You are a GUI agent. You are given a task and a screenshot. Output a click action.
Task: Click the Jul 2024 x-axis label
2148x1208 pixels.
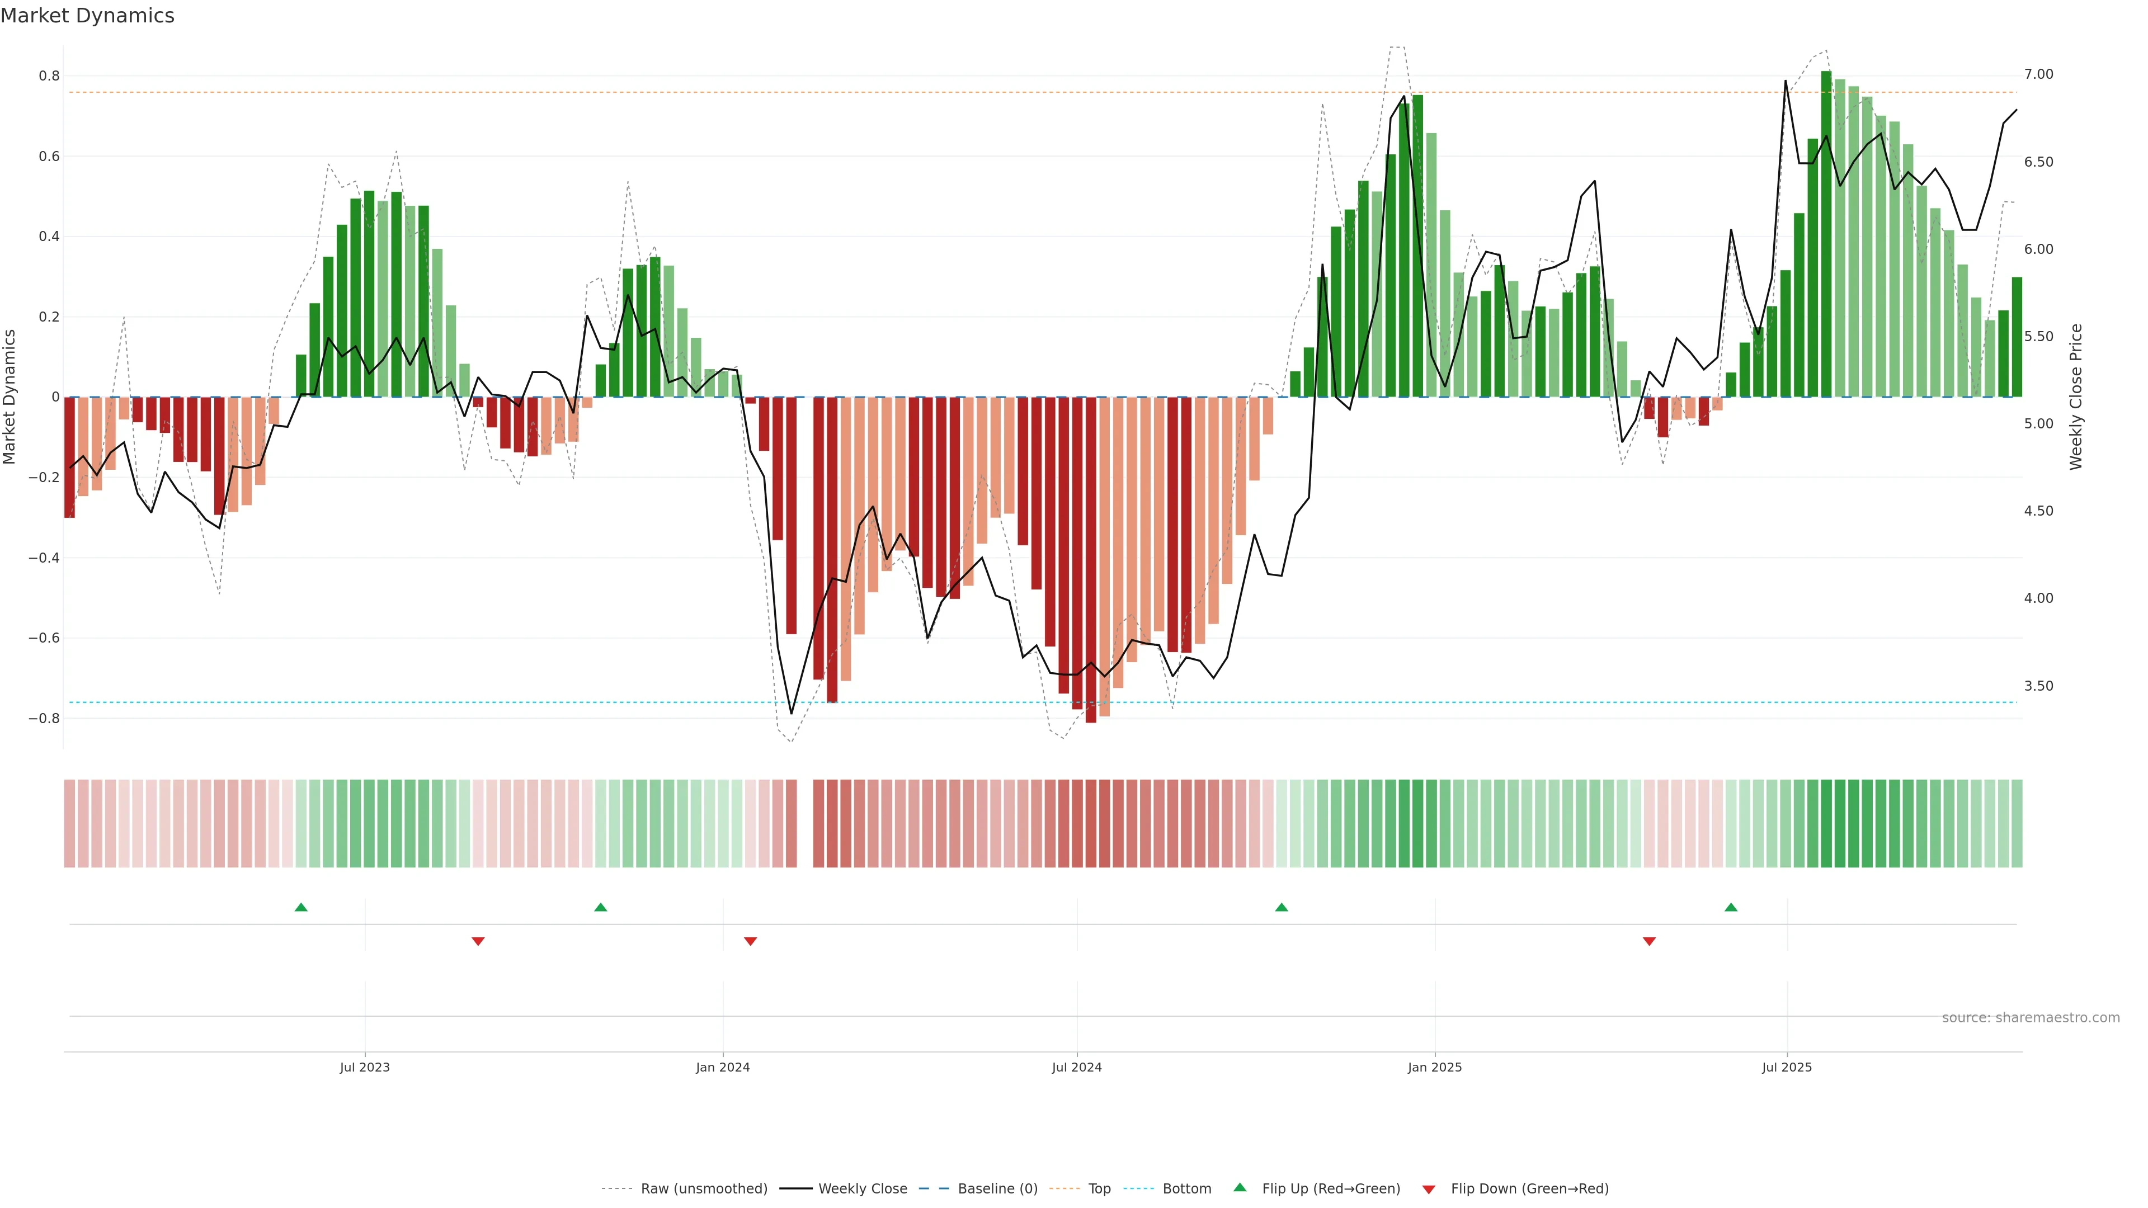point(1076,1067)
